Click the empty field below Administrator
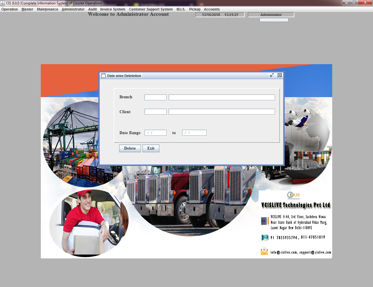Viewport: 373px width, 287px height. click(x=274, y=20)
